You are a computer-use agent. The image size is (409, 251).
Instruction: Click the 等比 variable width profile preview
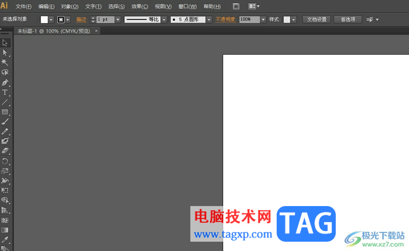143,19
